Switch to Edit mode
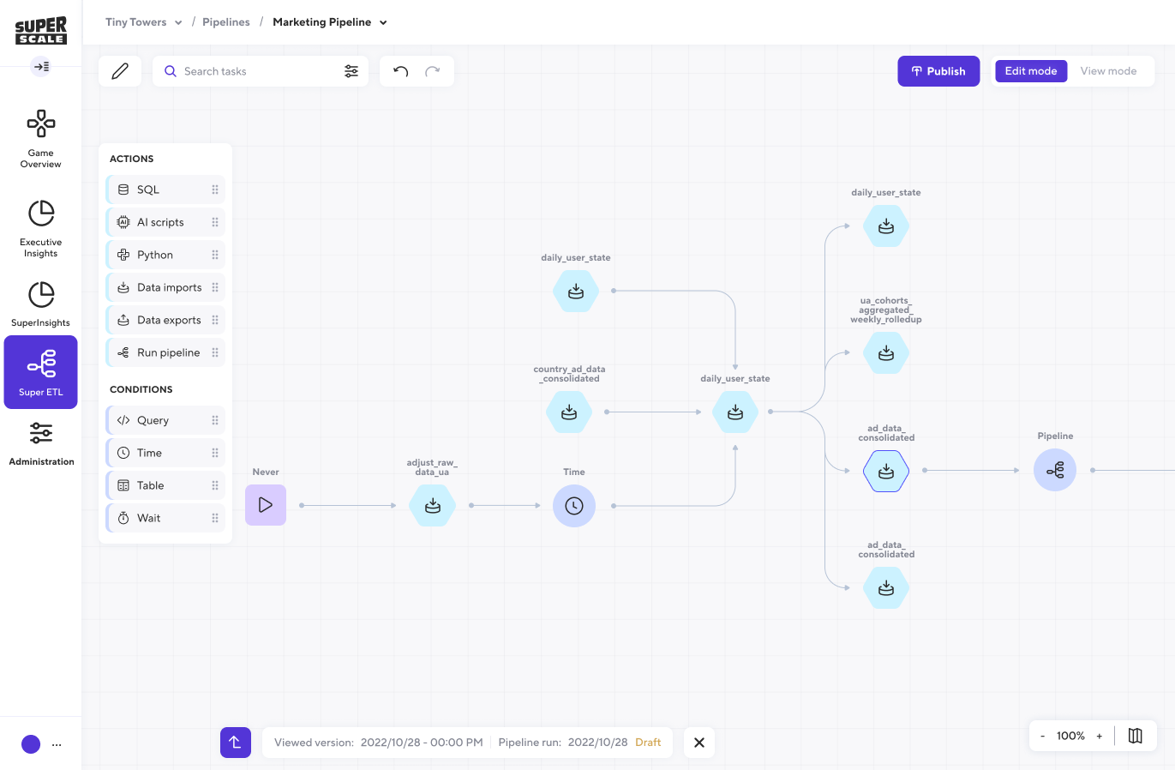1175x770 pixels. pos(1031,71)
